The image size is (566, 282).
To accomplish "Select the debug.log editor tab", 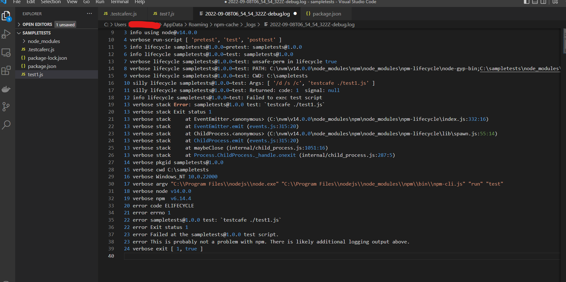I will click(x=247, y=14).
